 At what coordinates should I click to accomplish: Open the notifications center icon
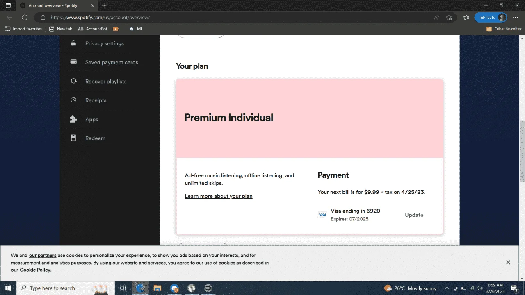(514, 288)
